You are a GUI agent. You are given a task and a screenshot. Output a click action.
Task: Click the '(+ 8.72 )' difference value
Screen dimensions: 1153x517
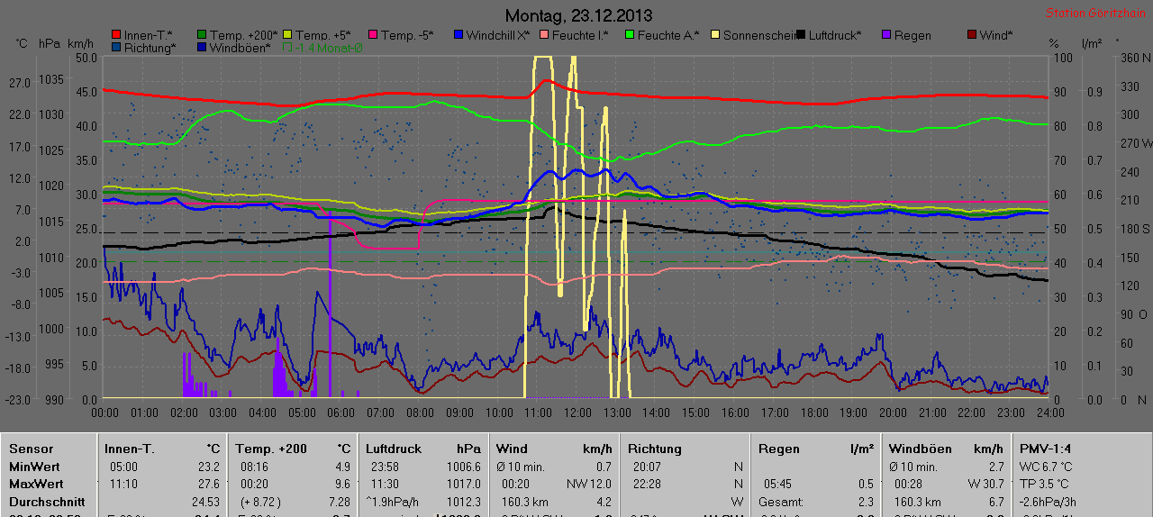coord(259,502)
